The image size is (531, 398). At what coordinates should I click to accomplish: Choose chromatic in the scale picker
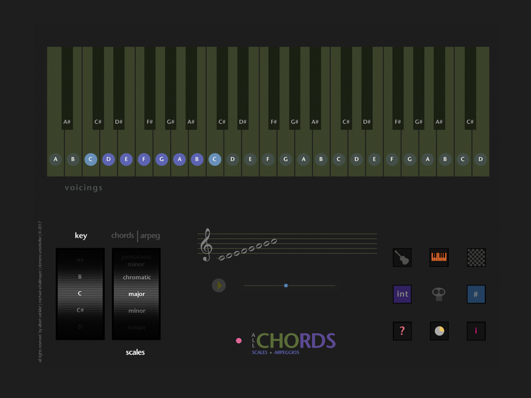point(137,277)
